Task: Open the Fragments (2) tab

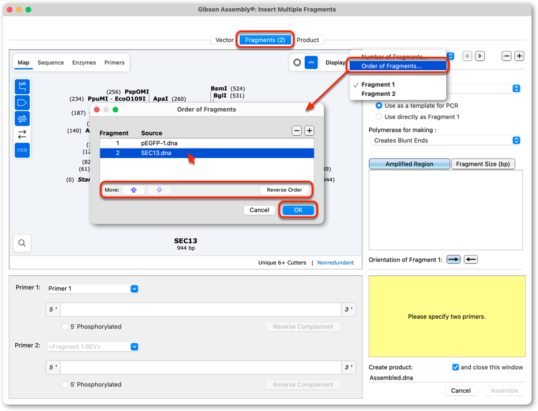Action: coord(265,40)
